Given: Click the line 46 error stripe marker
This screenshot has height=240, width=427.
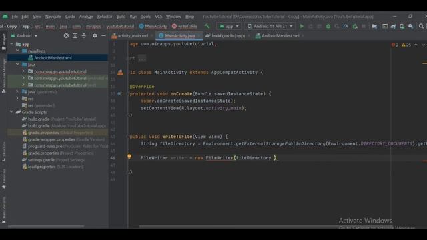Looking at the screenshot, I should [x=424, y=161].
